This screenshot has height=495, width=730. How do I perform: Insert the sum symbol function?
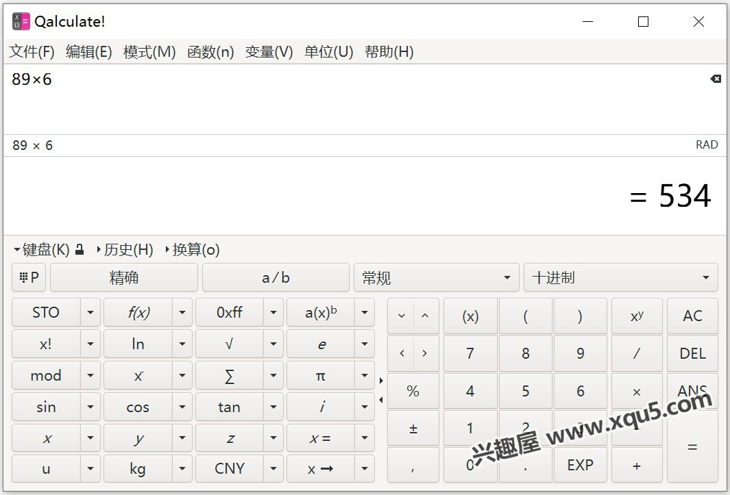click(x=229, y=375)
